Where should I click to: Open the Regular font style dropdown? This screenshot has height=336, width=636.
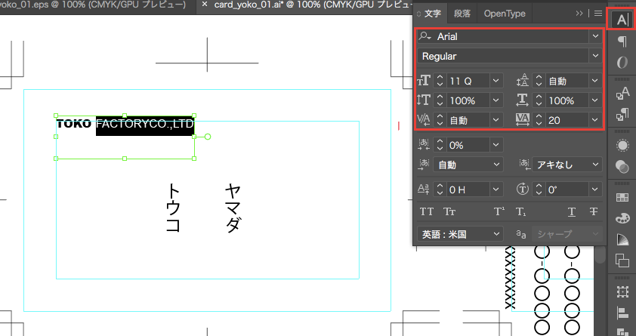click(595, 57)
